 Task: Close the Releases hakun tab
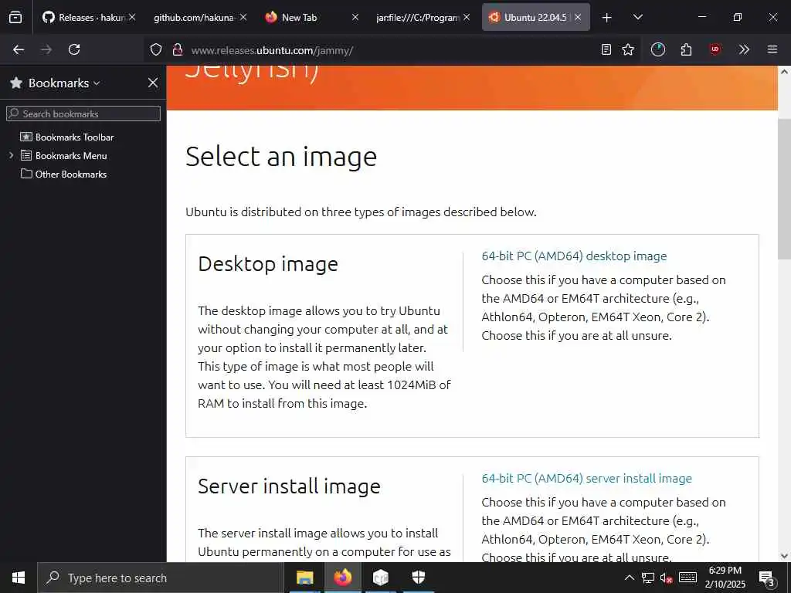coord(132,17)
